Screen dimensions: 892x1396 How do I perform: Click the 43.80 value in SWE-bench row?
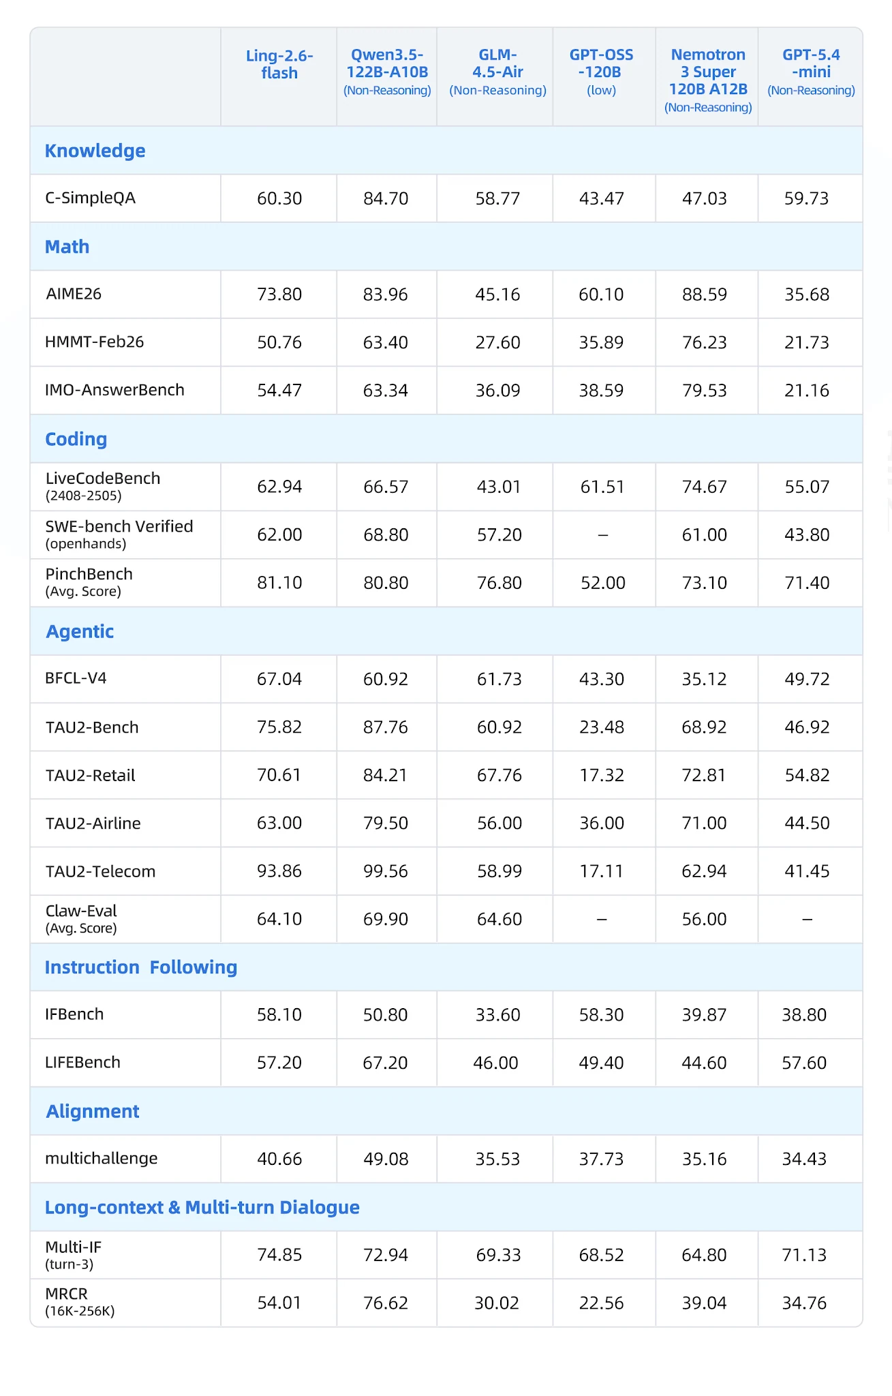(807, 534)
